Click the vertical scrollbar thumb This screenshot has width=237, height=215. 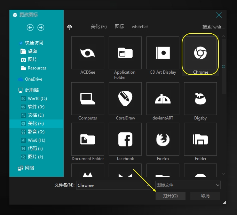click(223, 67)
